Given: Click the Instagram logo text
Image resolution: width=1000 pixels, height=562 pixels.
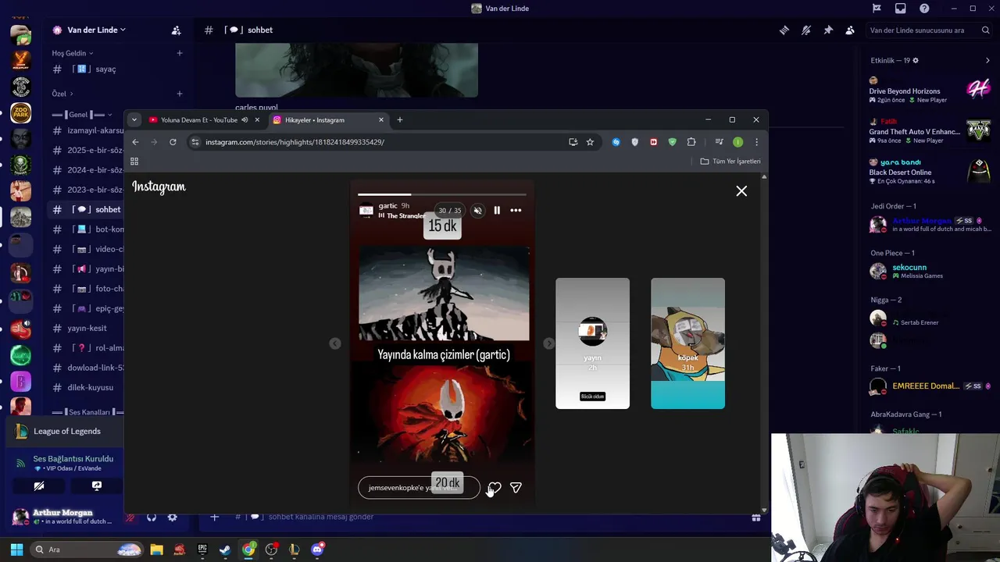Looking at the screenshot, I should point(159,187).
